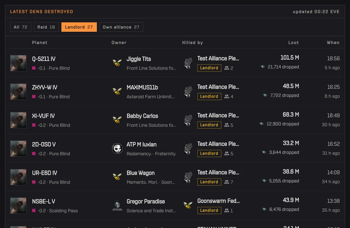Click the 2D-OSO V planet name

44,144
